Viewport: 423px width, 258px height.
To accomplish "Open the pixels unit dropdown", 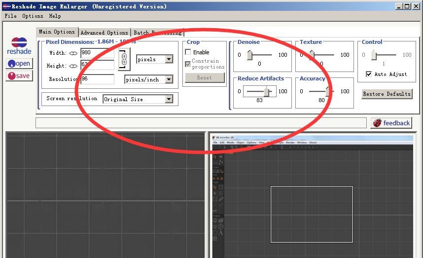I will (169, 59).
